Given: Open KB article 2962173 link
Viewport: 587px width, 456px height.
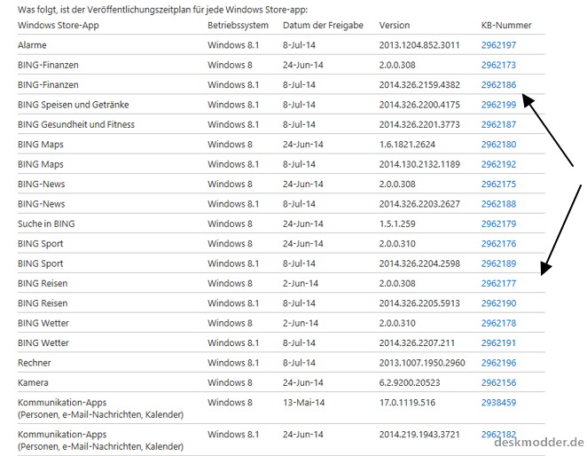Looking at the screenshot, I should coord(498,65).
